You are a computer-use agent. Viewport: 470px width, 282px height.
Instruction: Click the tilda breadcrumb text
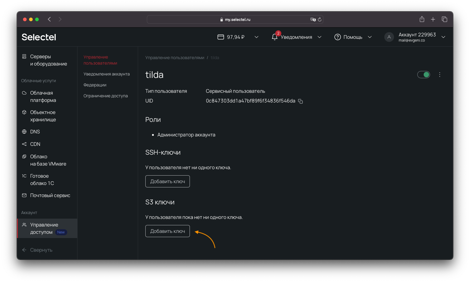click(215, 58)
